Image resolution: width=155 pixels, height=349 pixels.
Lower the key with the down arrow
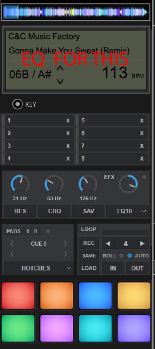coord(60,81)
